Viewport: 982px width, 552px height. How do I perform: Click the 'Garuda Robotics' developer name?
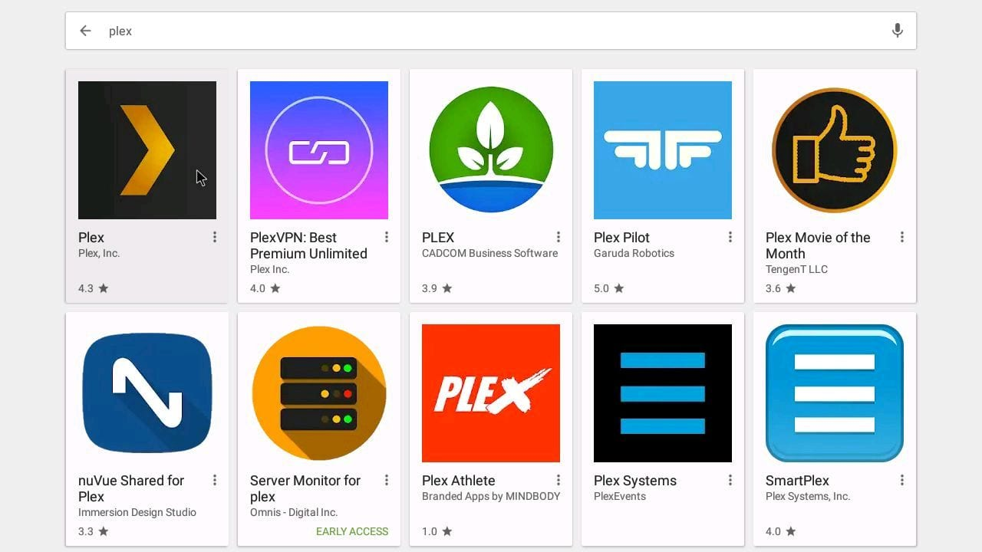pyautogui.click(x=634, y=253)
